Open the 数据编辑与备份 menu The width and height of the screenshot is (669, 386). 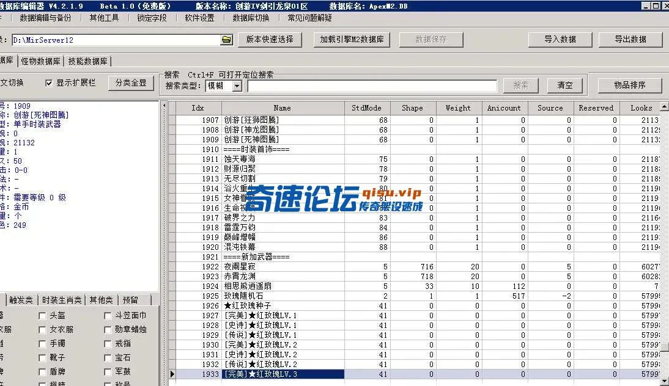45,18
